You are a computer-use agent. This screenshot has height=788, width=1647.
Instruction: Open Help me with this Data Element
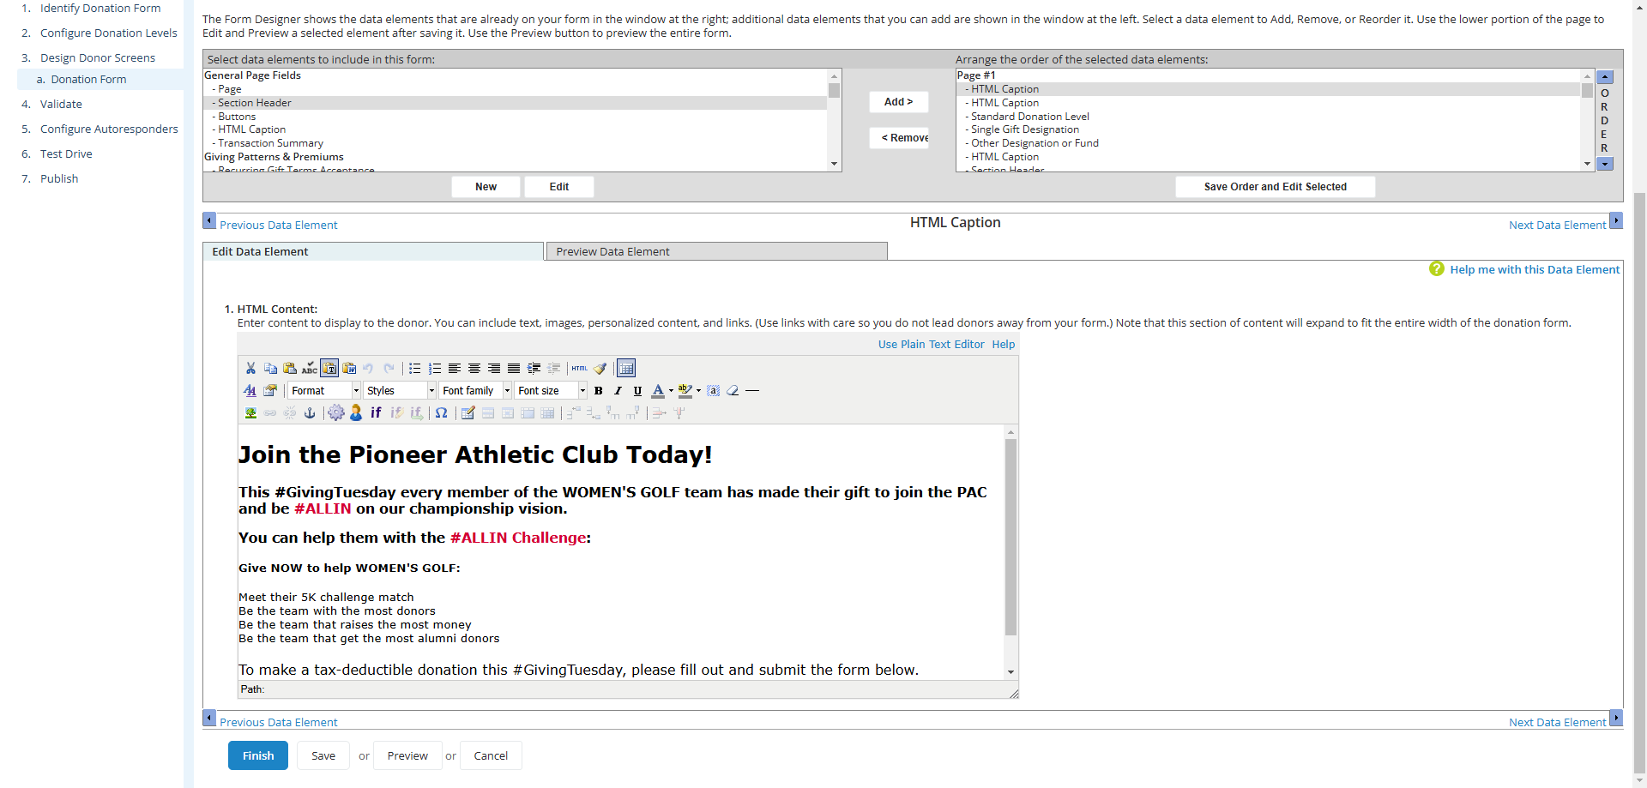coord(1535,269)
